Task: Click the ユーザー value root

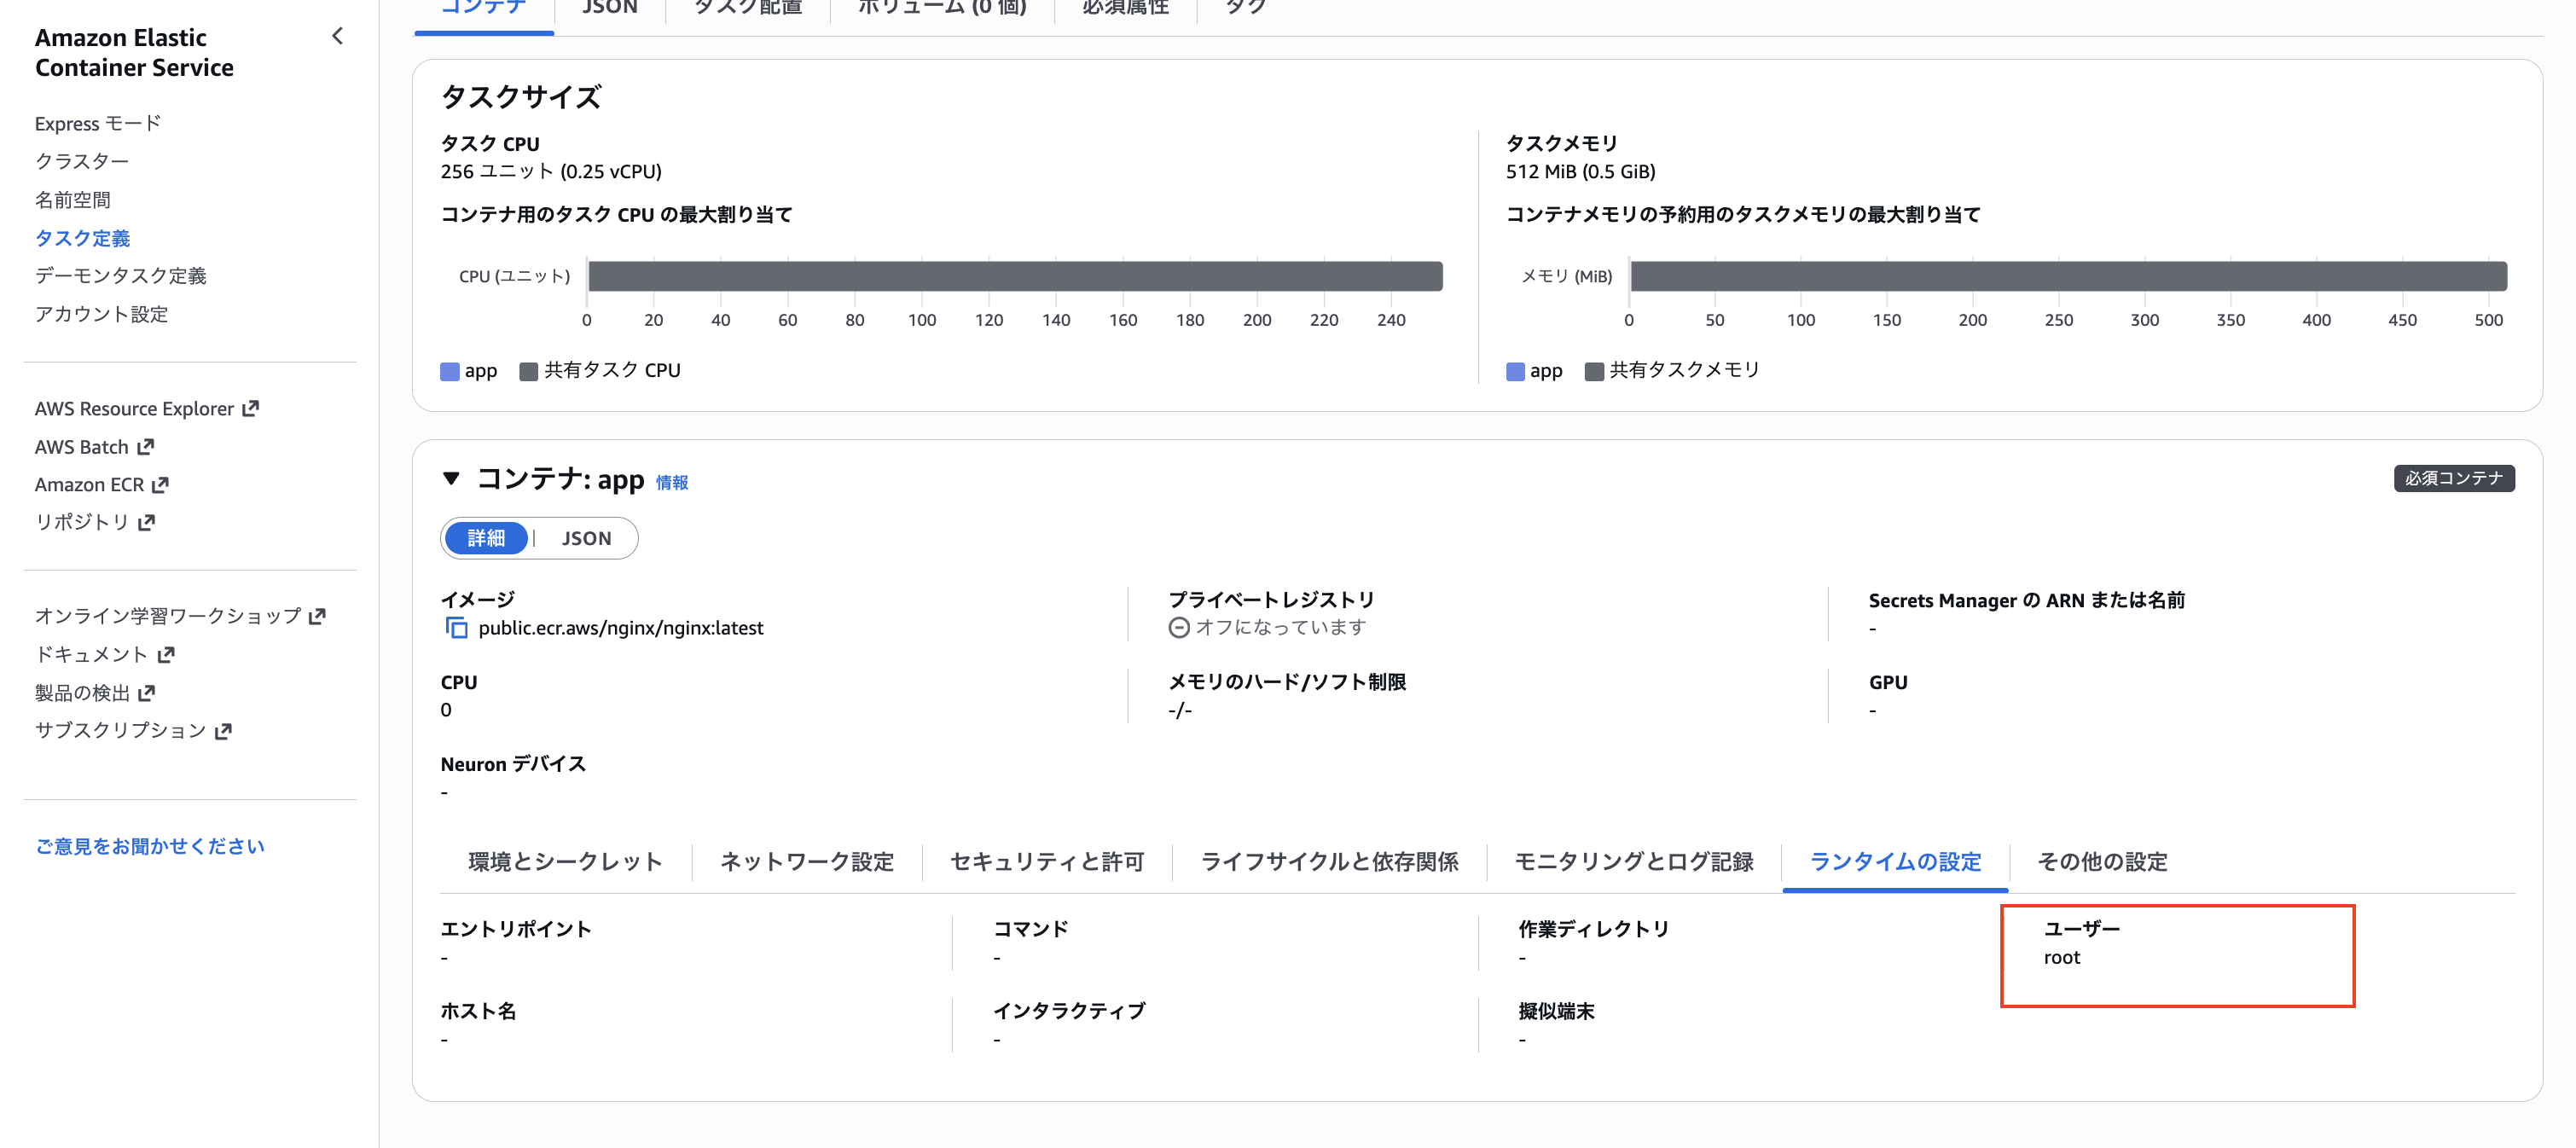Action: [2061, 957]
